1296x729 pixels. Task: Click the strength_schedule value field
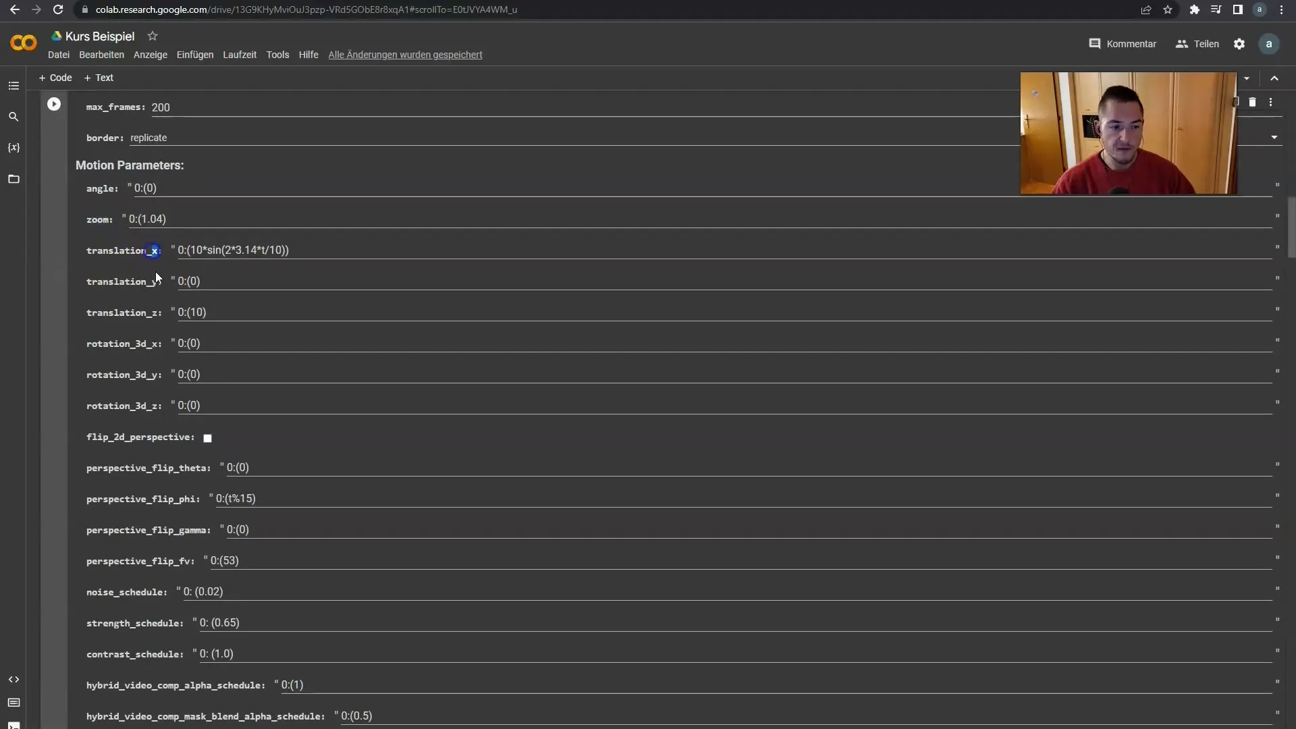pyautogui.click(x=219, y=622)
